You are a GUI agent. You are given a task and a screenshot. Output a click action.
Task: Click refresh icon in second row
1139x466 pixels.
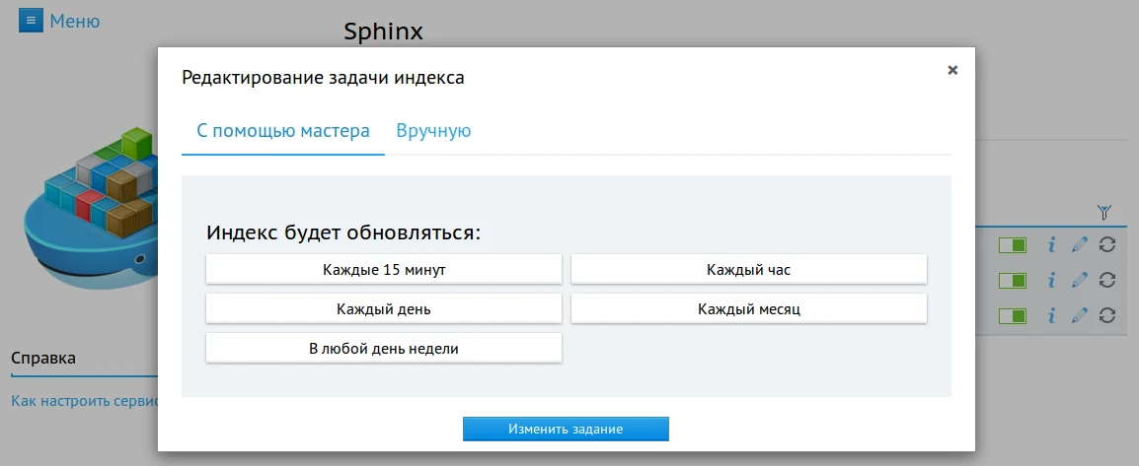click(x=1107, y=280)
